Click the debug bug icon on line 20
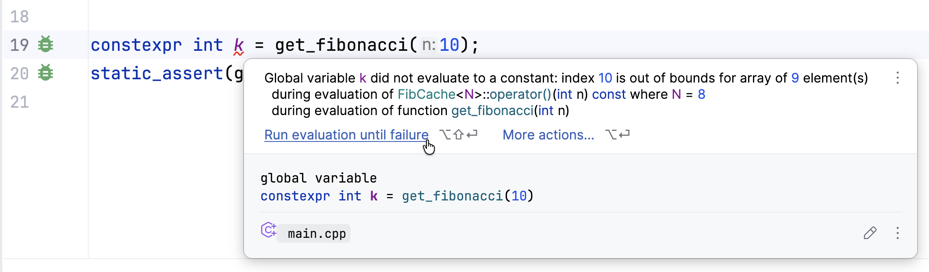Screen dimensions: 929x272 pos(46,73)
